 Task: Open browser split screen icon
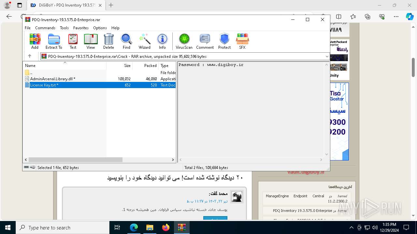[x=339, y=17]
